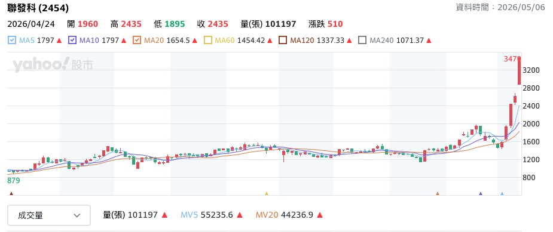This screenshot has width=553, height=232.
Task: Click the opening price 1960
Action: (88, 24)
